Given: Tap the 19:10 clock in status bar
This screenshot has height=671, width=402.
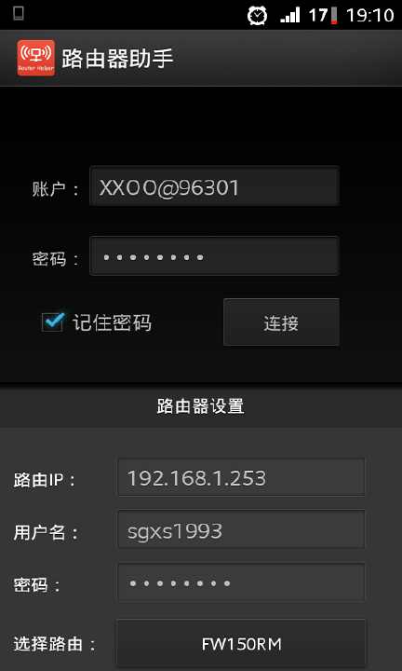Looking at the screenshot, I should (x=369, y=16).
